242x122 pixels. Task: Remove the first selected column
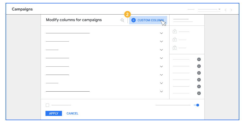click(x=199, y=60)
